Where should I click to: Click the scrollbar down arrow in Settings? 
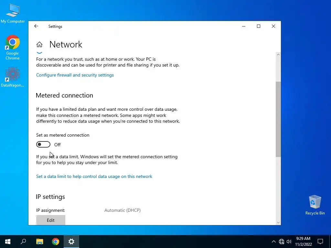[x=278, y=222]
